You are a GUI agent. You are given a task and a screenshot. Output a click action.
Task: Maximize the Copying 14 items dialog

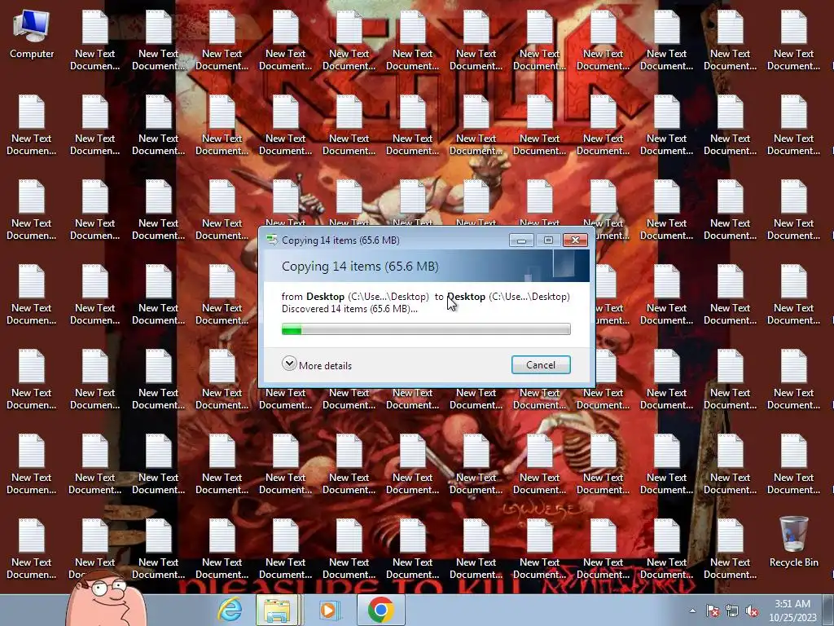(x=548, y=240)
